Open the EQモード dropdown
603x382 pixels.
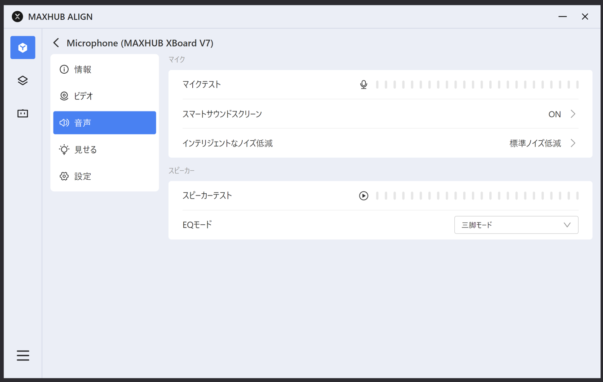[516, 225]
